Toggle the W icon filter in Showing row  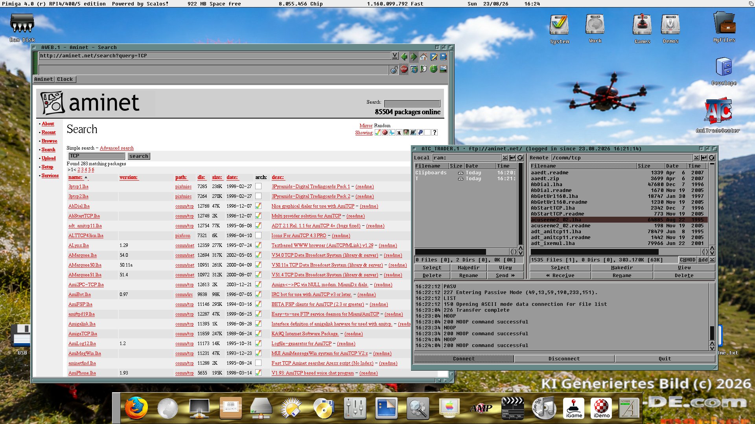(413, 133)
